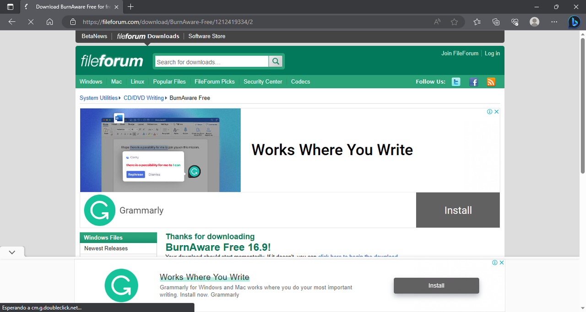Viewport: 586px width, 312px height.
Task: Open the FileForum RSS feed icon
Action: (491, 82)
